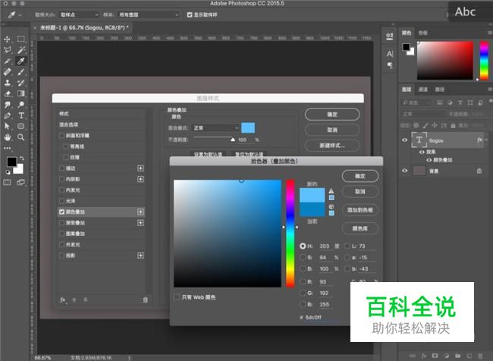Select the Brush tool
493x361 pixels.
(x=21, y=72)
